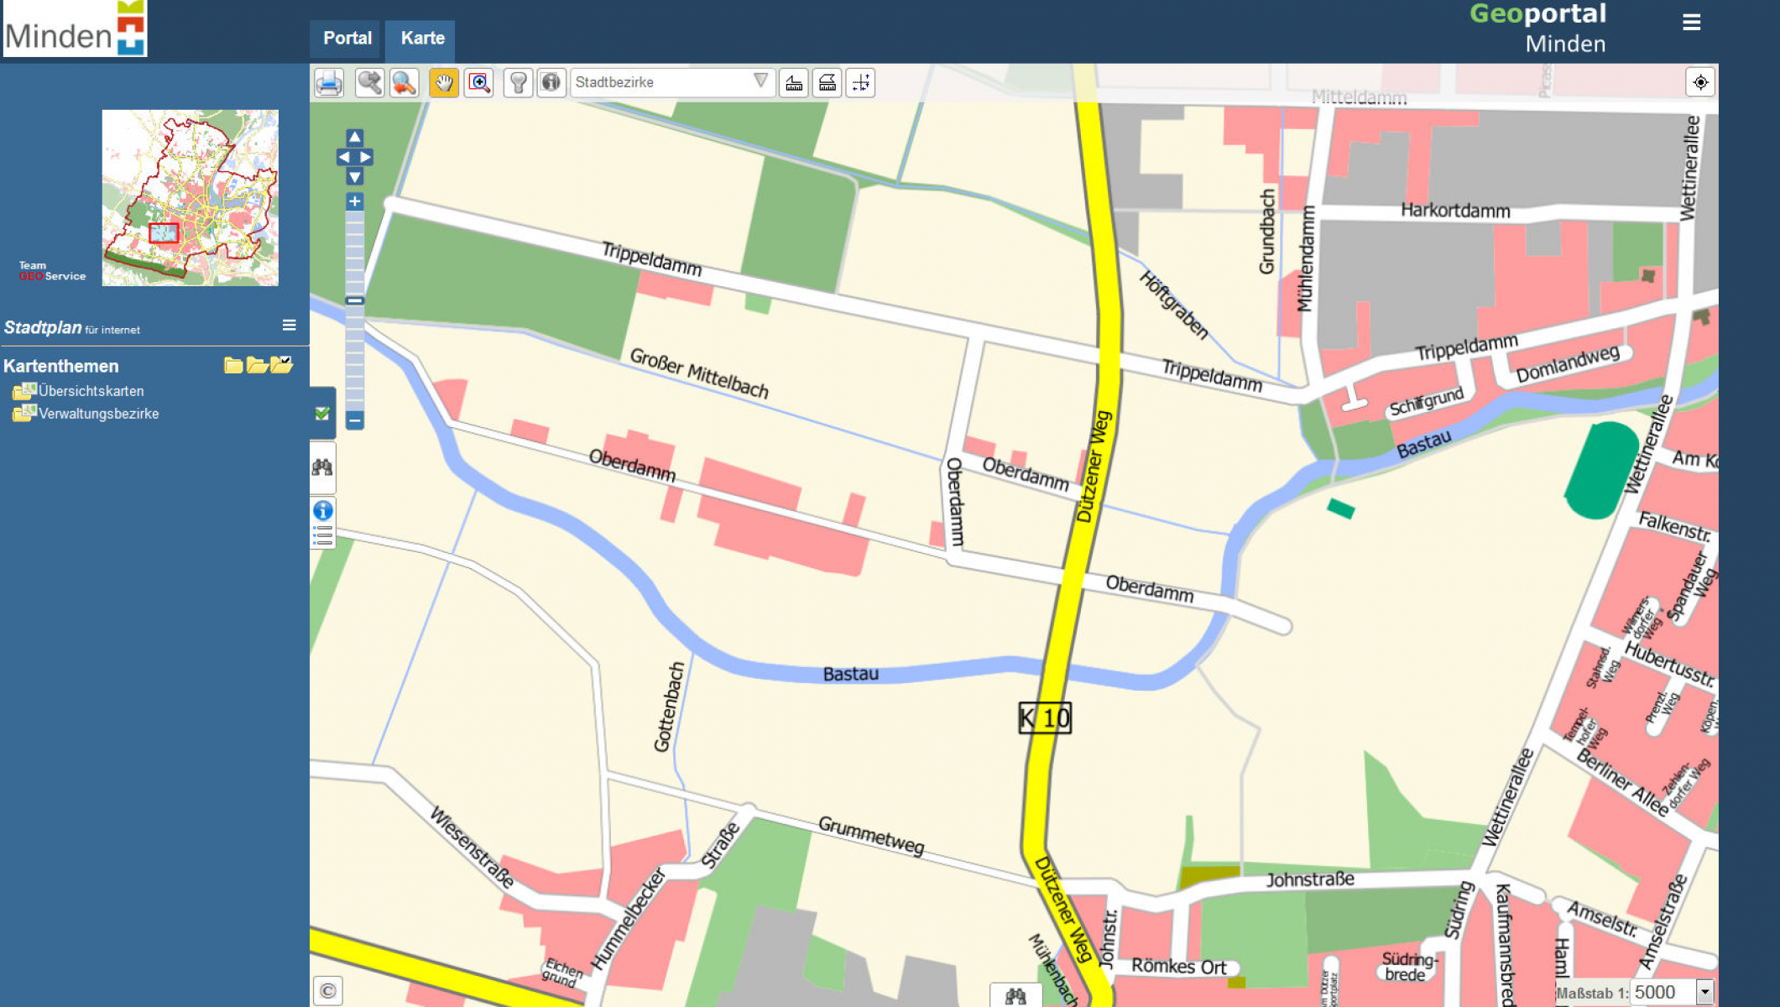Screen dimensions: 1780x1007
Task: Click the zoom slider handle
Action: [355, 300]
